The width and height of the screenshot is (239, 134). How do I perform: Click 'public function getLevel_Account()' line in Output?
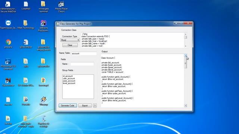(117, 98)
